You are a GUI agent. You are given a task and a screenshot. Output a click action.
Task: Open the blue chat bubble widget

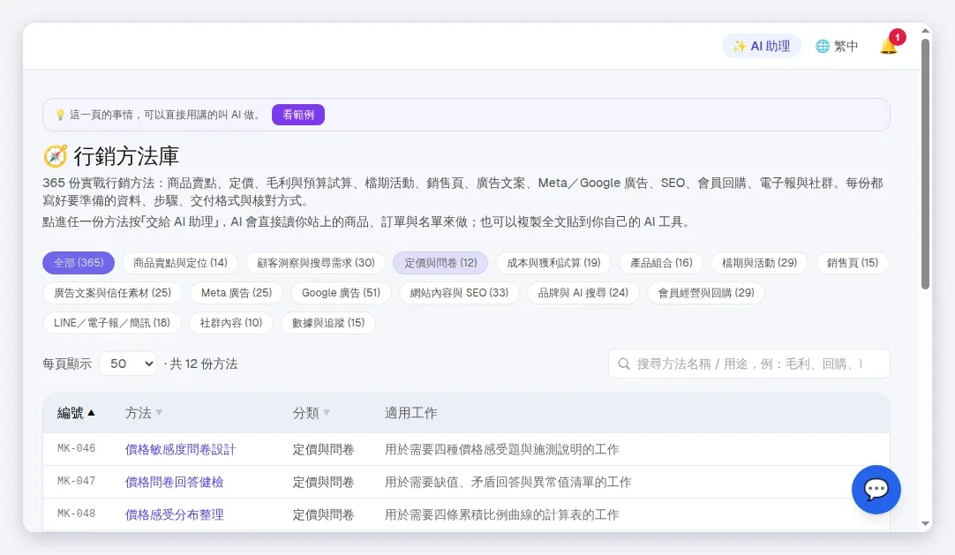(876, 490)
